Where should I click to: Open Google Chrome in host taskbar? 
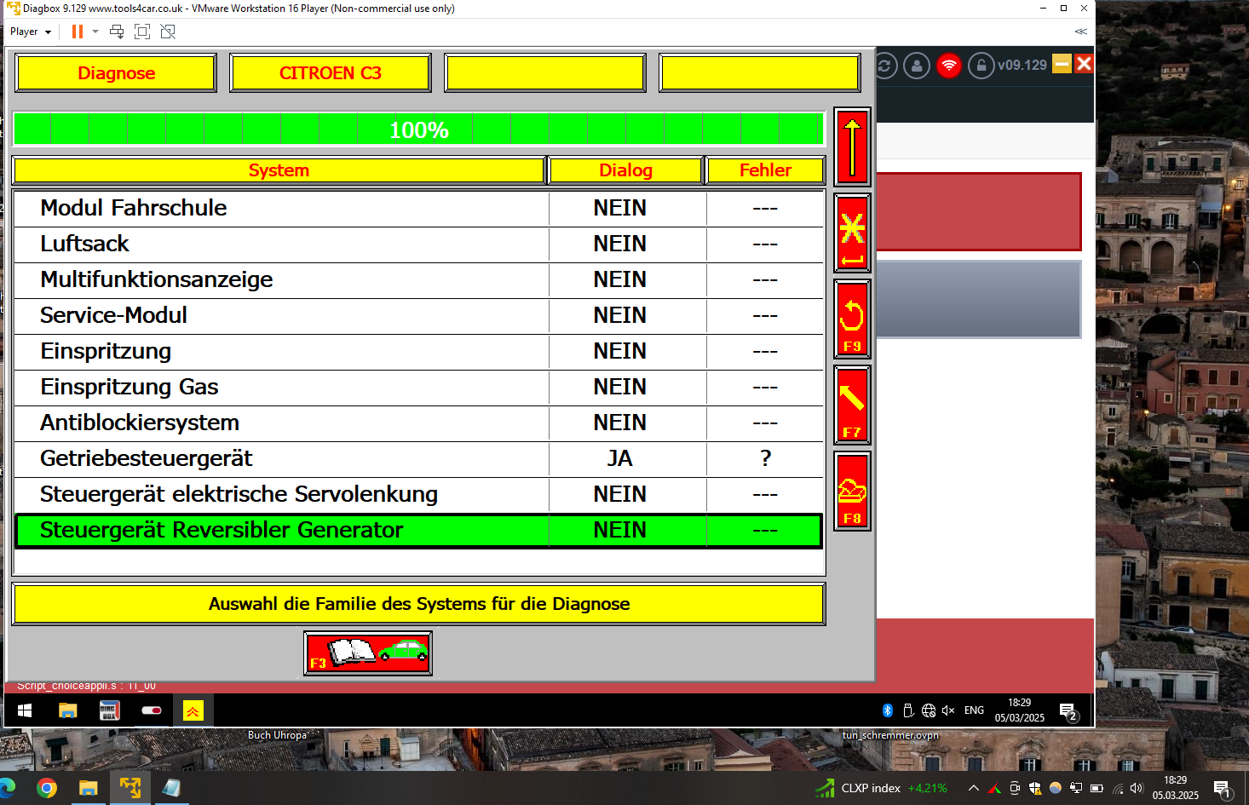pyautogui.click(x=47, y=788)
